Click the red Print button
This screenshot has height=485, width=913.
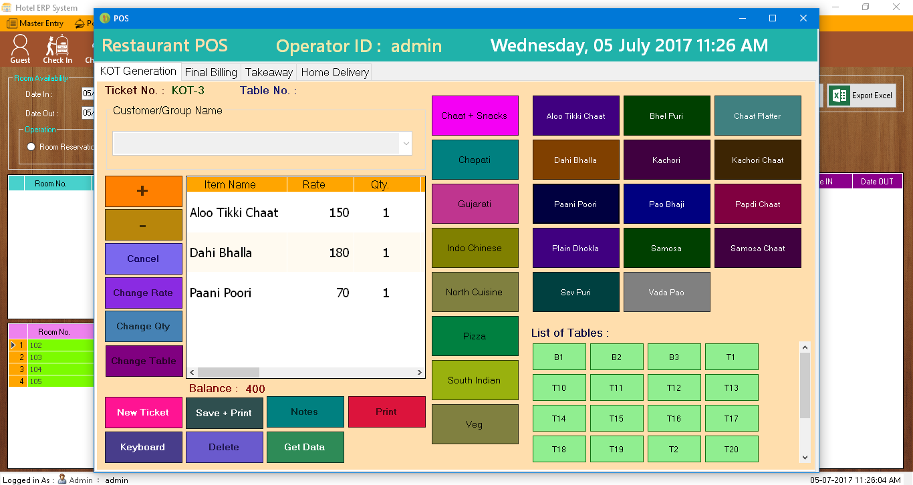pyautogui.click(x=387, y=412)
